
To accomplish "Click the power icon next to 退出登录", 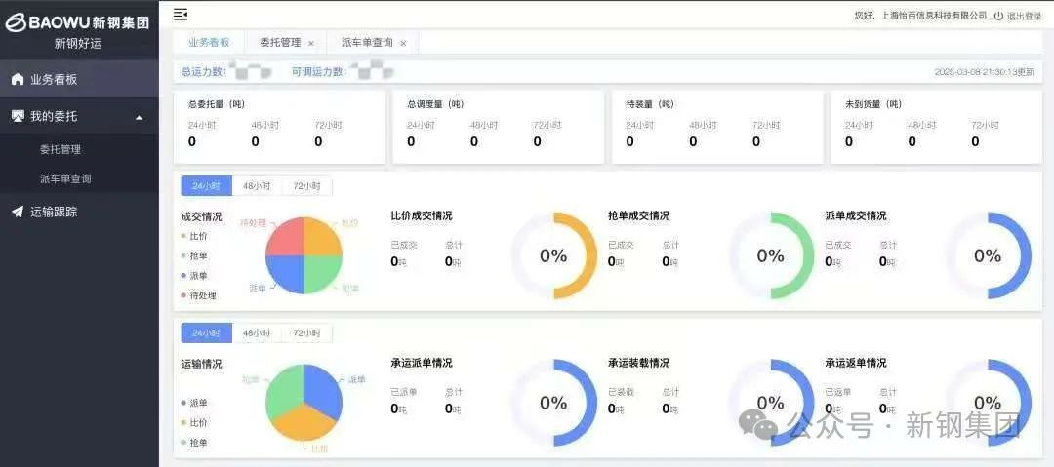I will tap(998, 16).
